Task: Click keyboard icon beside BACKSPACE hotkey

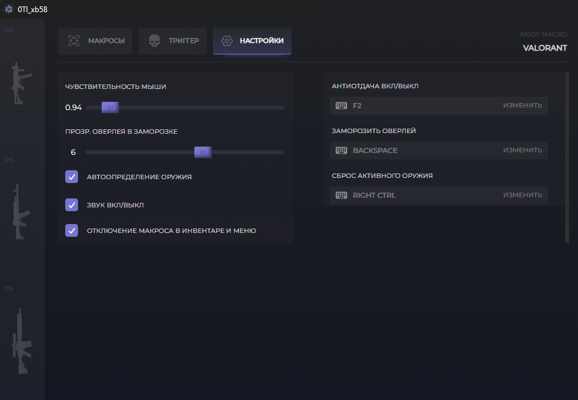Action: (341, 150)
